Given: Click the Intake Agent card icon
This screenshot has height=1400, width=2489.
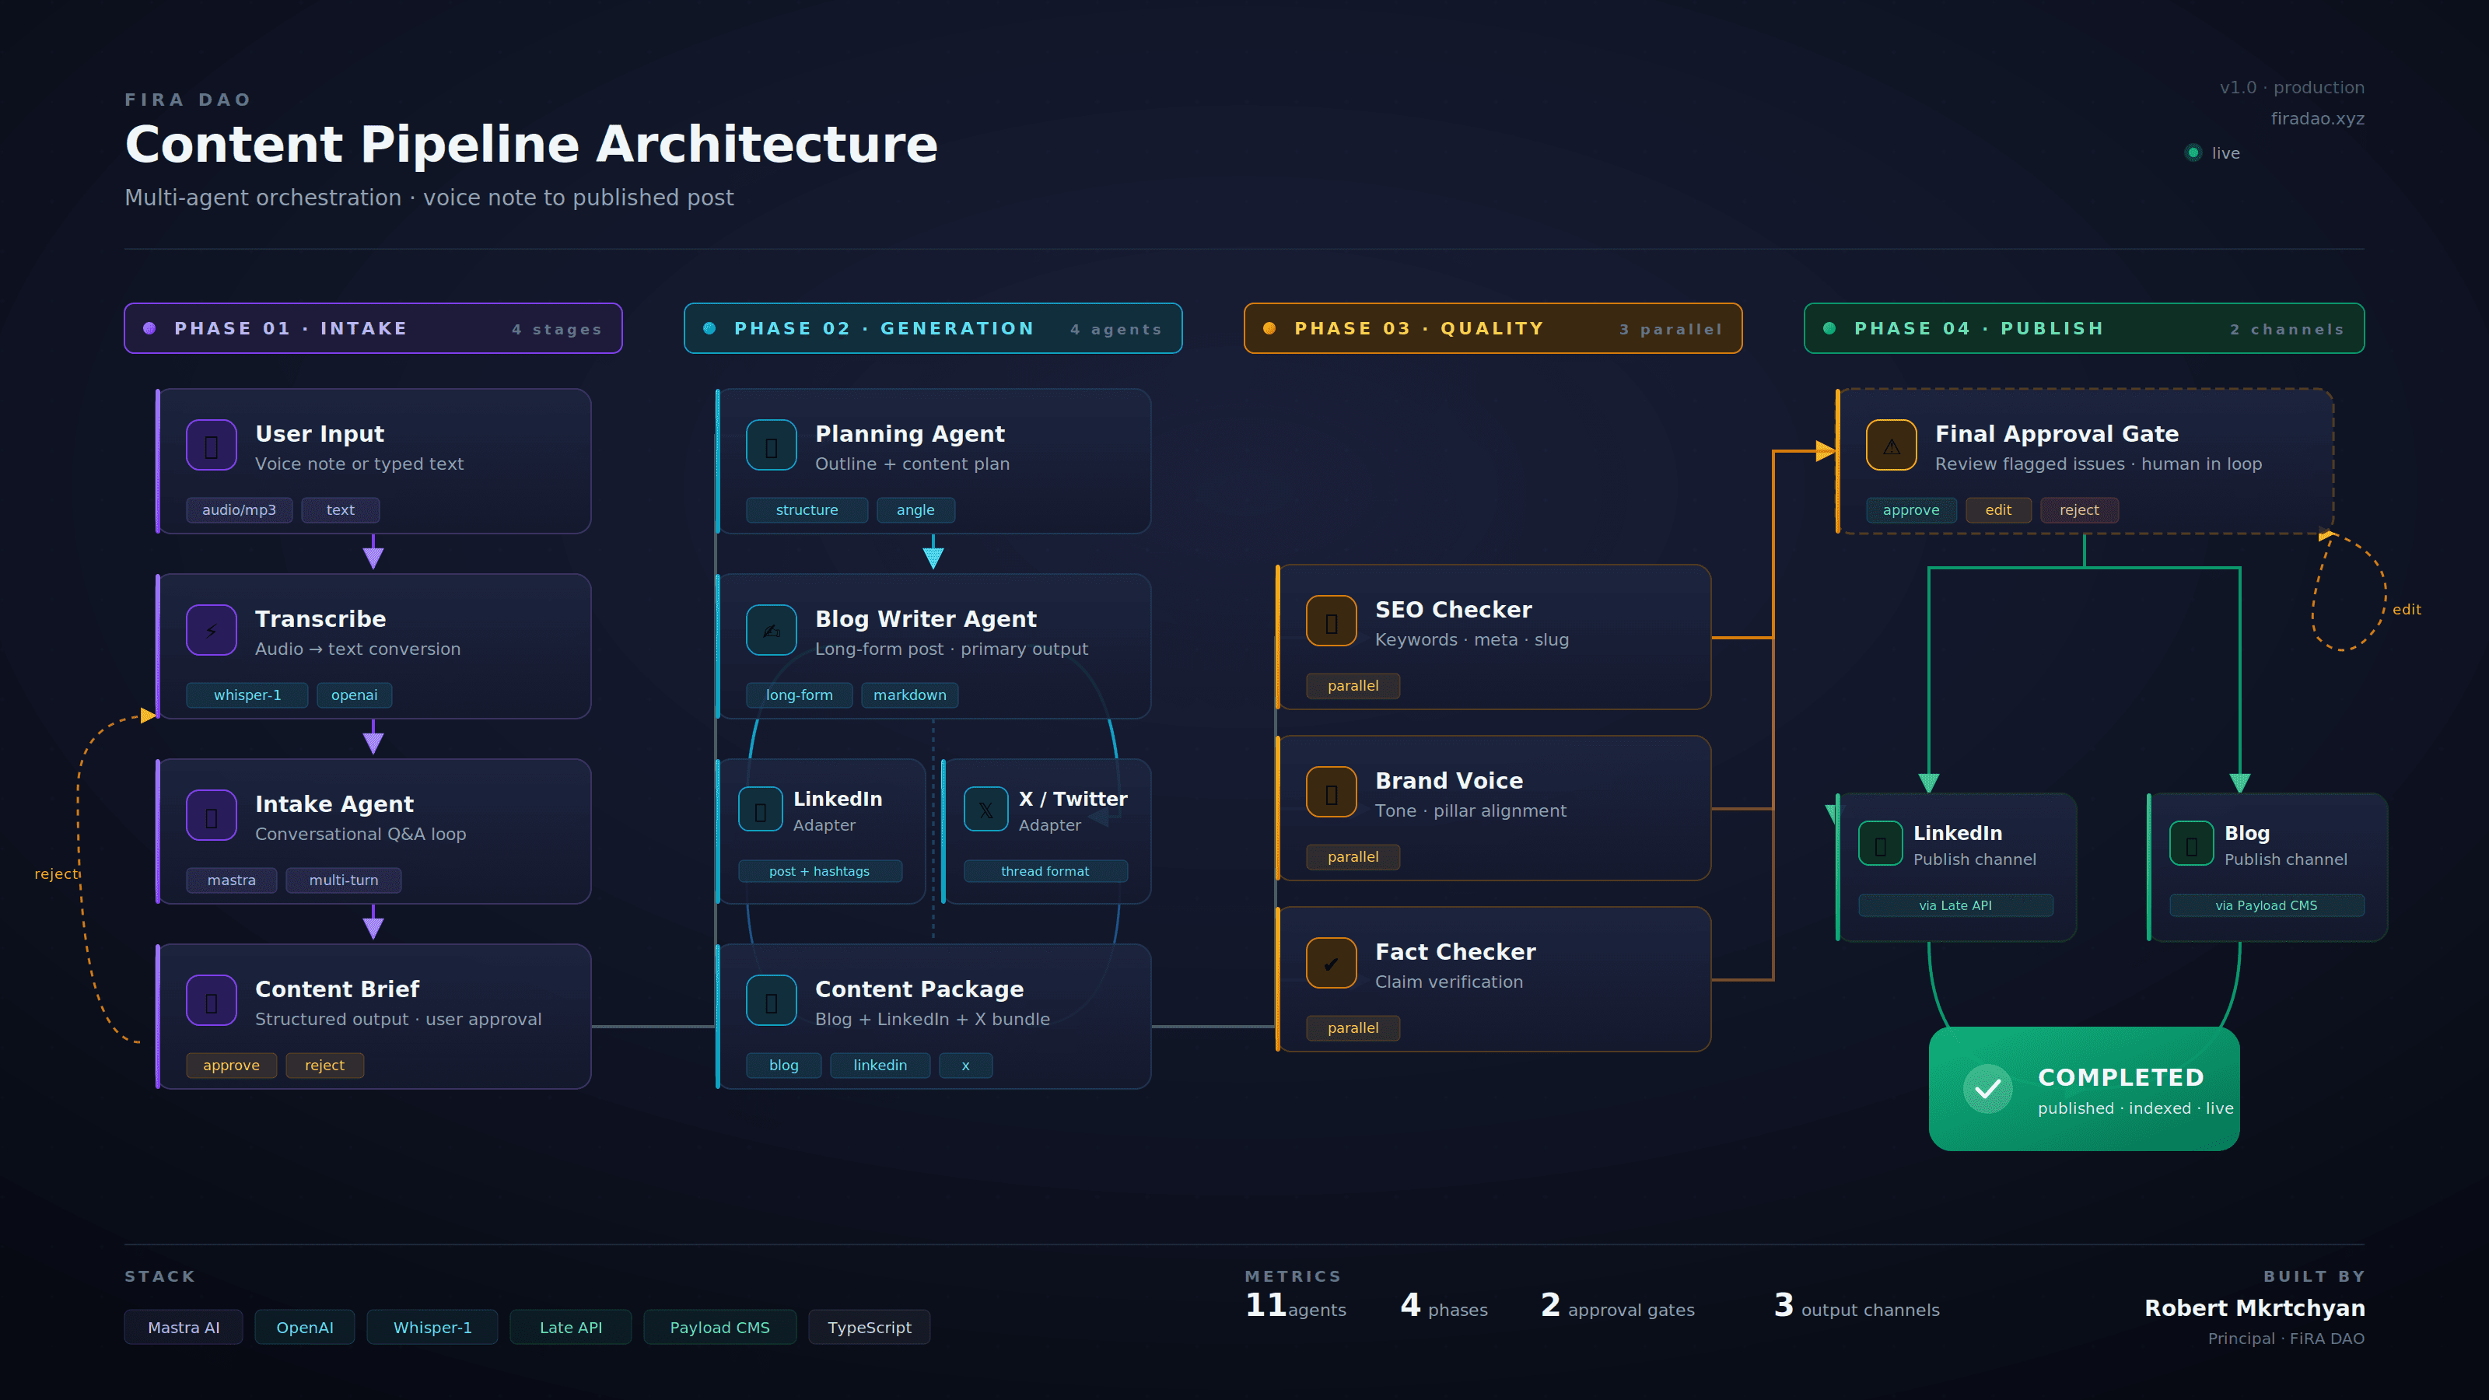Looking at the screenshot, I should (211, 815).
